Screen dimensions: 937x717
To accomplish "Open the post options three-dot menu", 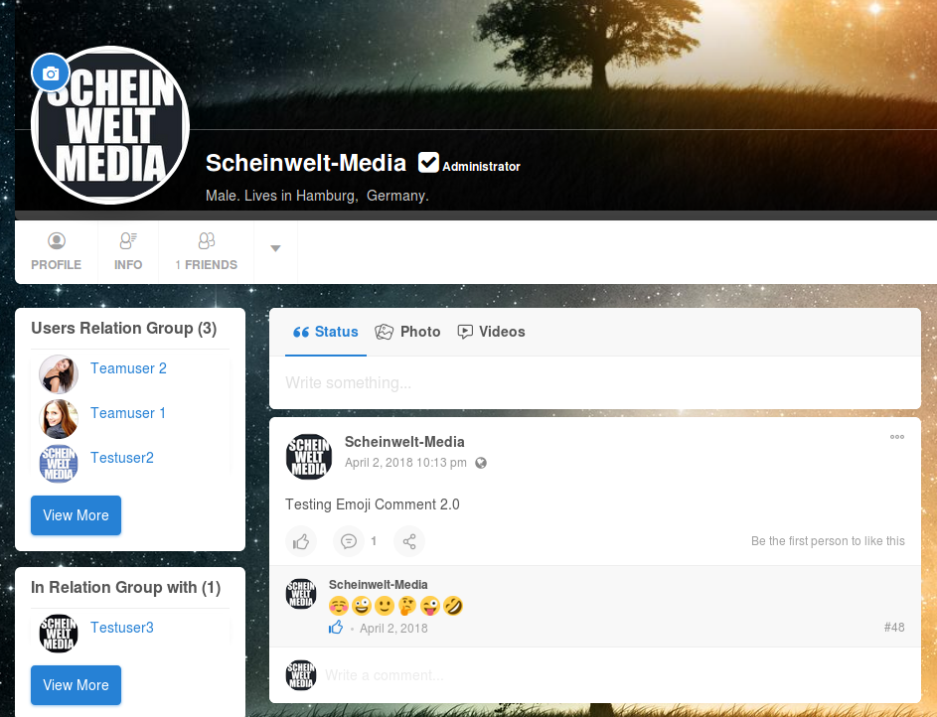I will (x=897, y=437).
